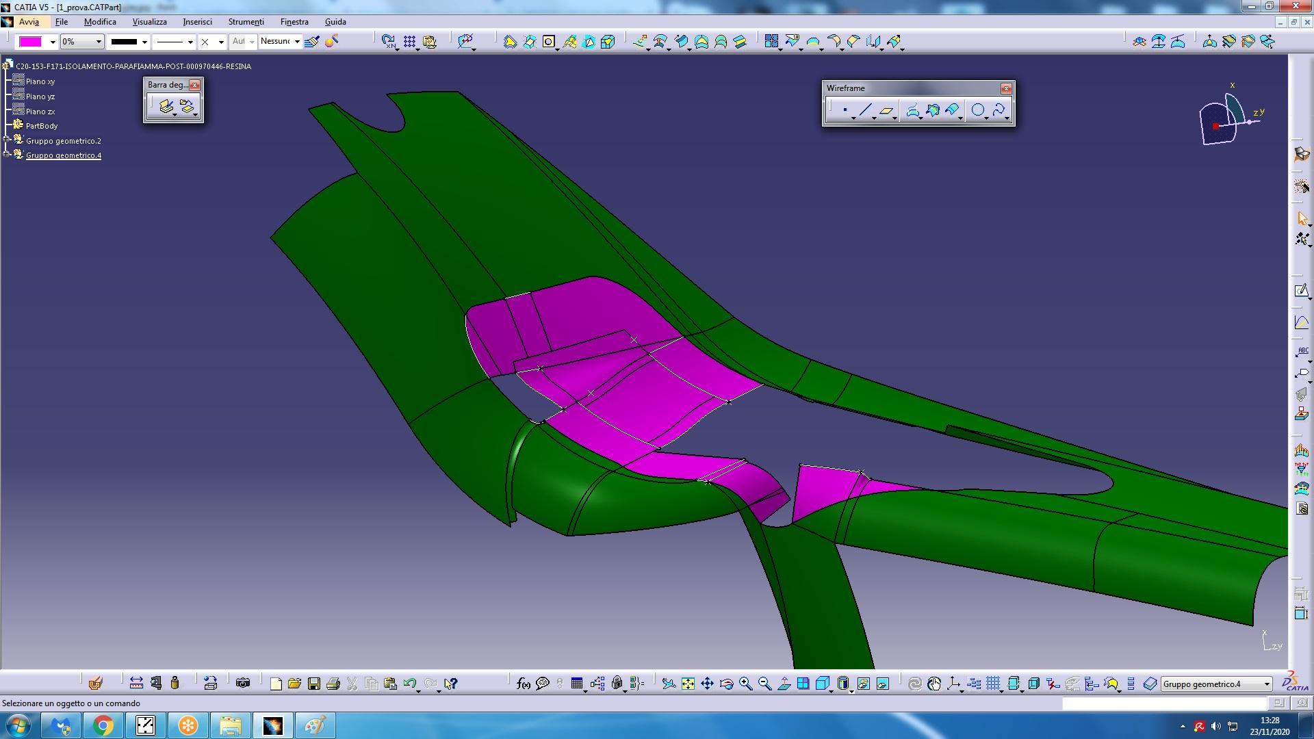The image size is (1314, 739).
Task: Click the Undo arrow icon
Action: click(x=409, y=684)
